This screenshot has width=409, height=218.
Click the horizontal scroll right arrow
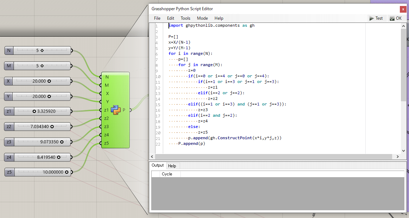pos(397,157)
